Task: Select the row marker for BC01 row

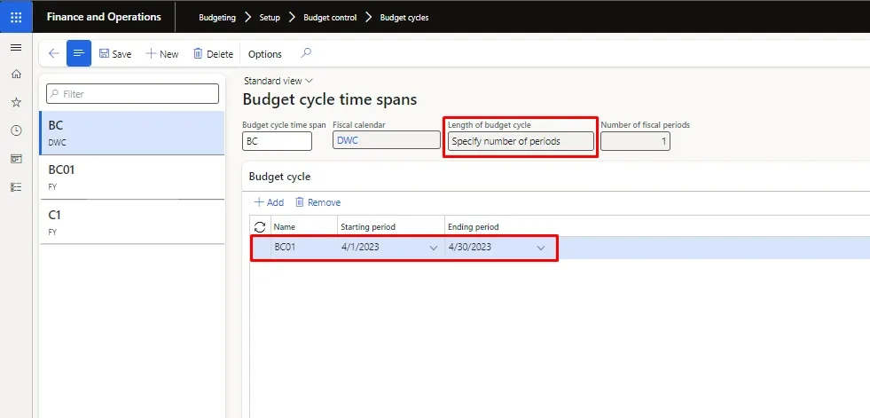Action: [x=261, y=247]
